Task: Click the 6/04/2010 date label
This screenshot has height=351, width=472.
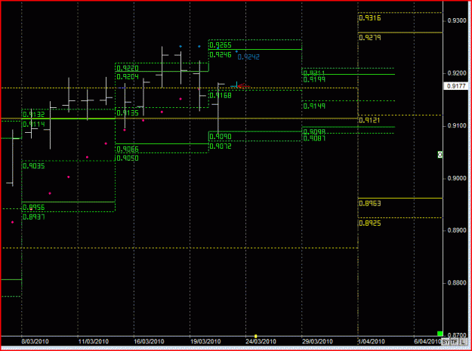Action: pos(428,342)
